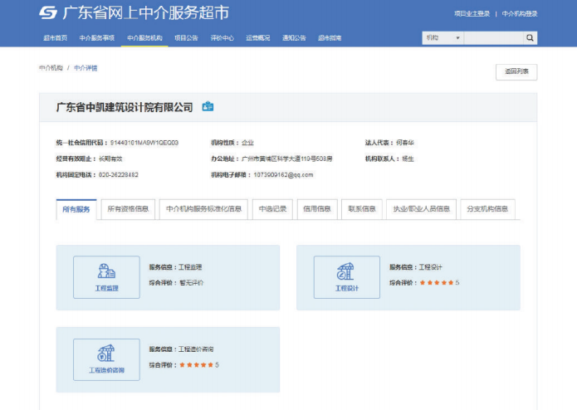Click phone number 020-26228482
Viewport: 577px width, 410px height.
(119, 174)
